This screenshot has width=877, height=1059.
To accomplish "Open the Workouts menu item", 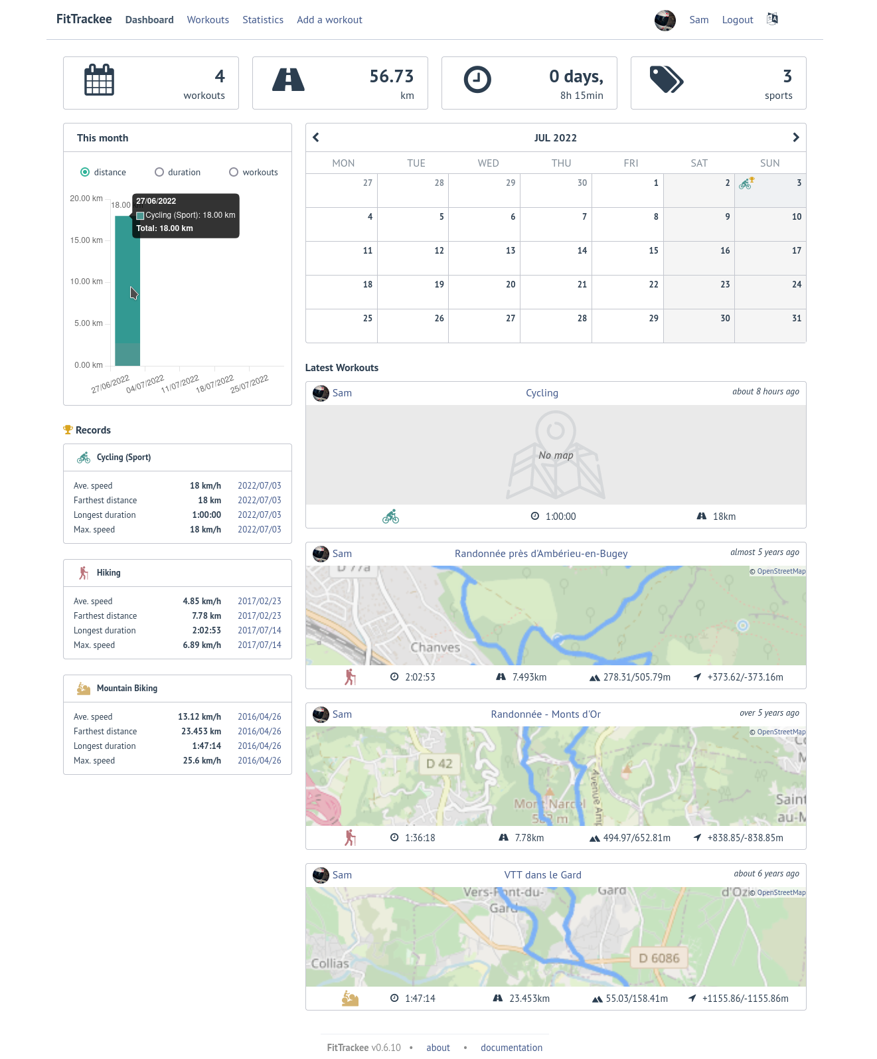I will (208, 20).
